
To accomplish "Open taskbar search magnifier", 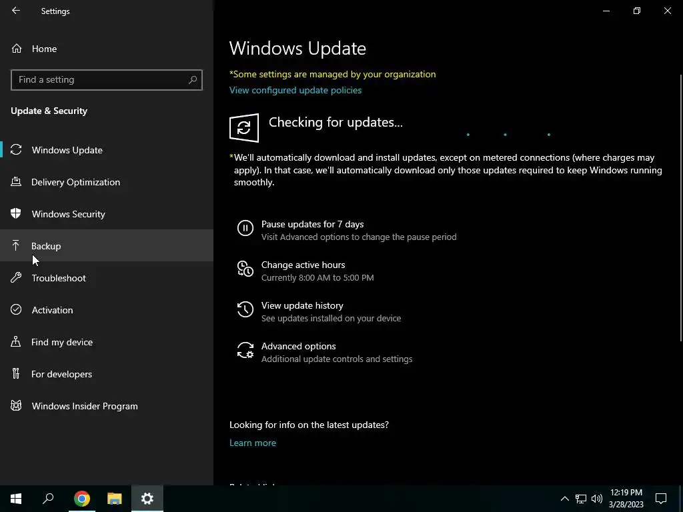I will tap(48, 499).
